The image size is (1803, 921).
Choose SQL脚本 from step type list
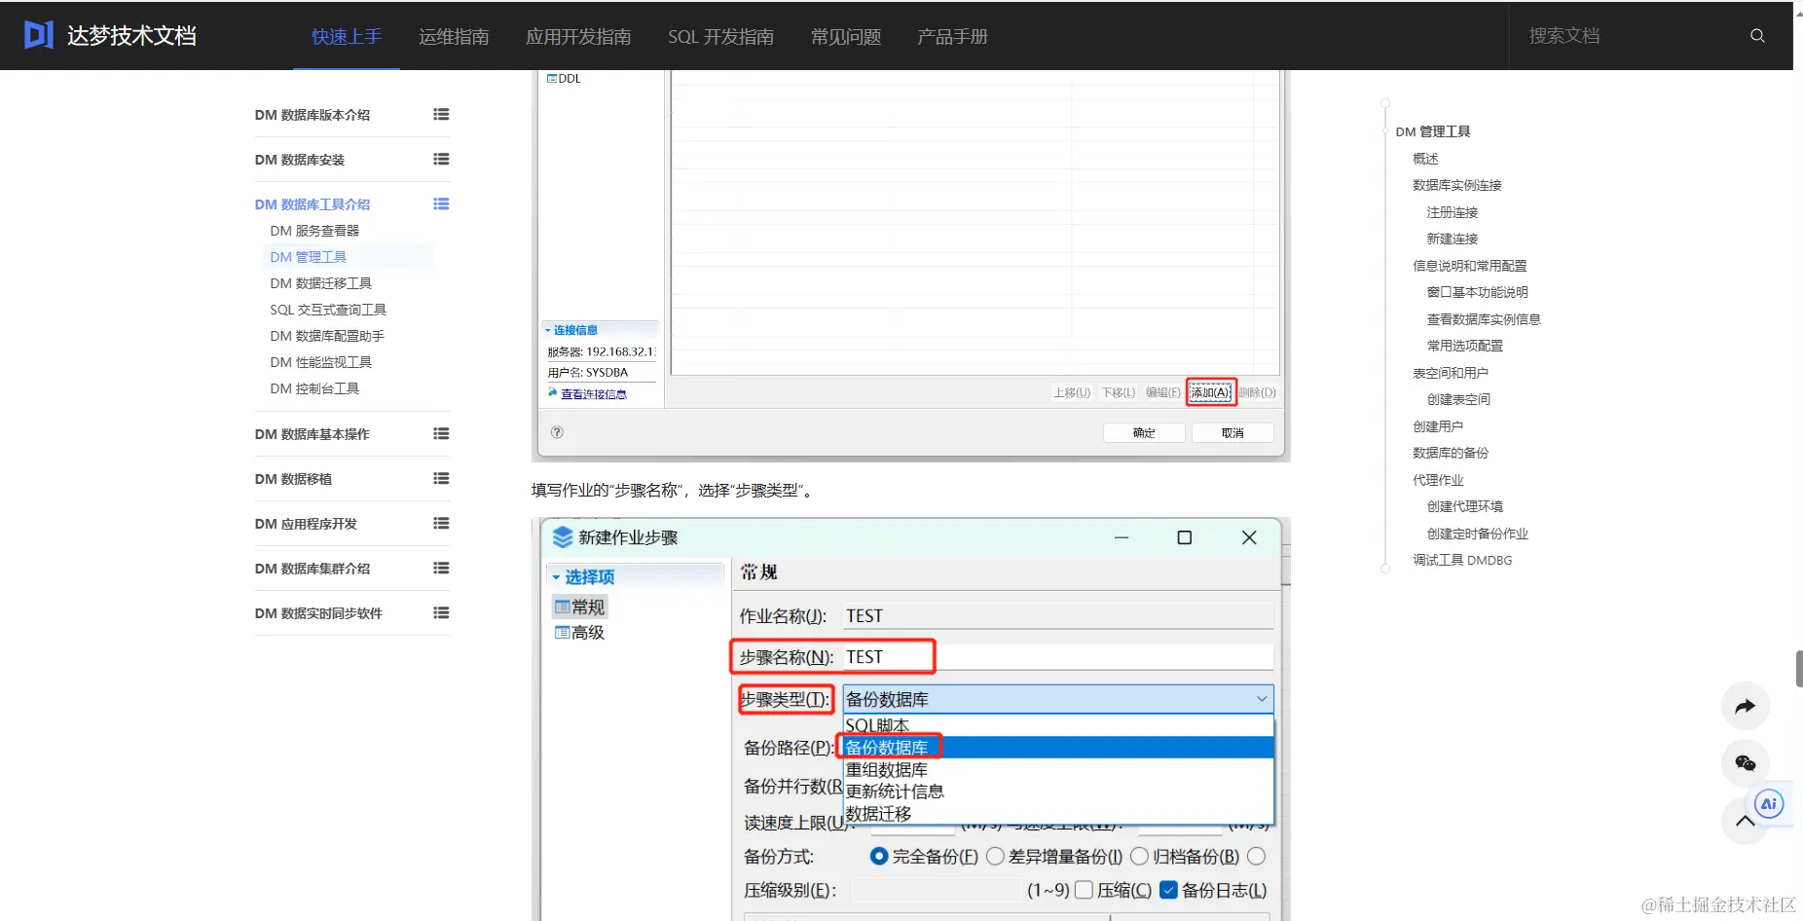coord(1058,725)
